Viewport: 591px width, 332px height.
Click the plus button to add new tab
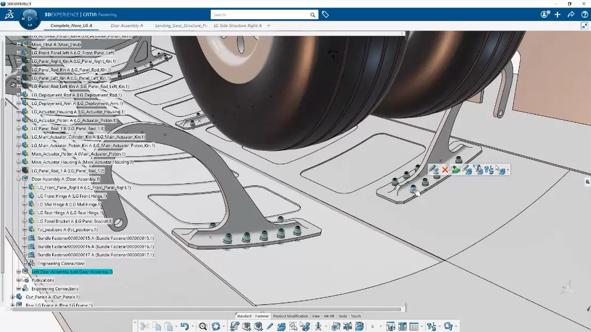[x=268, y=26]
